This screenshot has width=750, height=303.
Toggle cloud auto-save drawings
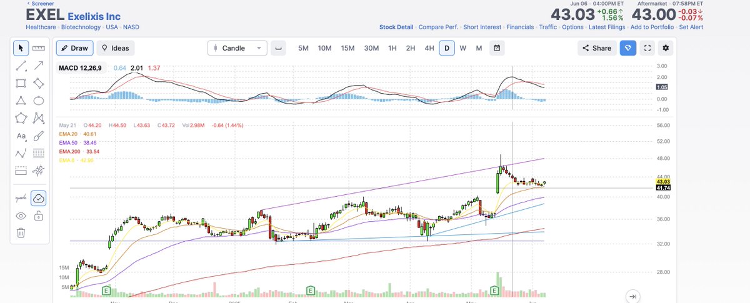pyautogui.click(x=39, y=199)
